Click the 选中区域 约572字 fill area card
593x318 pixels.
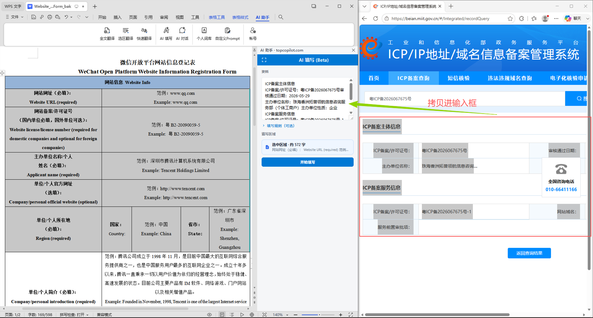coord(307,147)
